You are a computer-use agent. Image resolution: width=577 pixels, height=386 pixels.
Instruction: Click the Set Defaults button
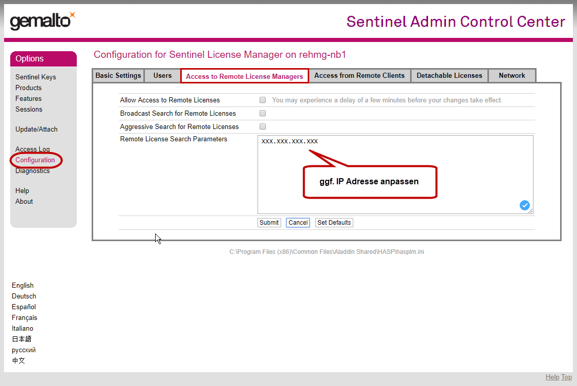334,223
